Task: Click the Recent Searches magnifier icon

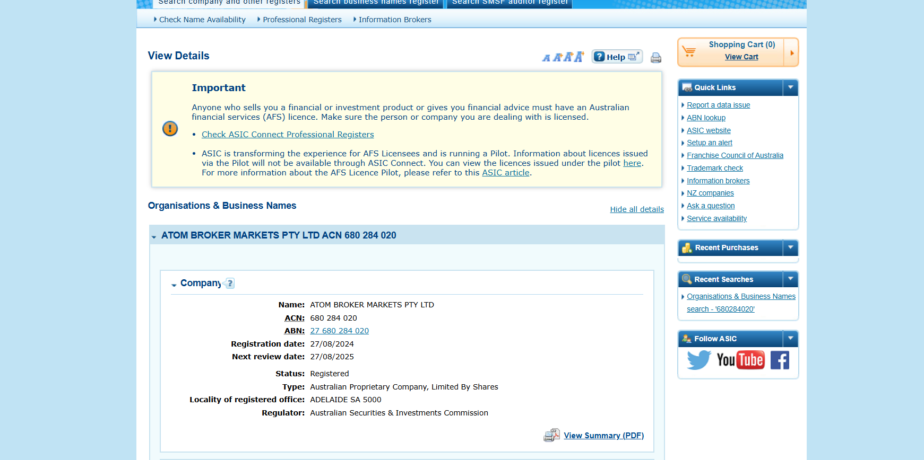Action: click(x=687, y=279)
